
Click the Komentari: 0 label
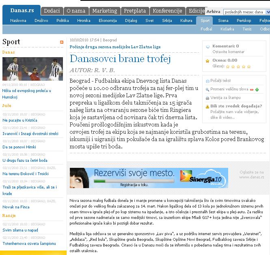pos(226,46)
